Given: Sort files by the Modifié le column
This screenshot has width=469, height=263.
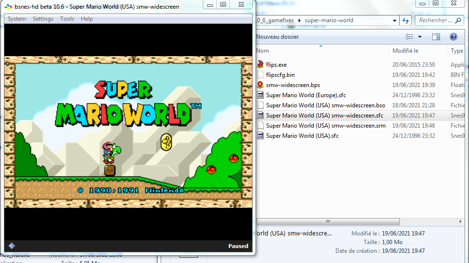Looking at the screenshot, I should tap(405, 50).
